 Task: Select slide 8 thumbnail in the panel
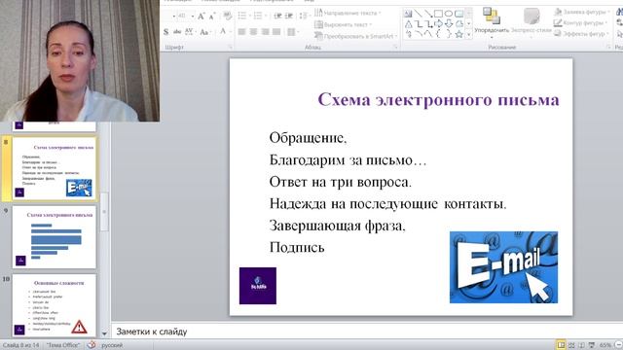point(55,168)
